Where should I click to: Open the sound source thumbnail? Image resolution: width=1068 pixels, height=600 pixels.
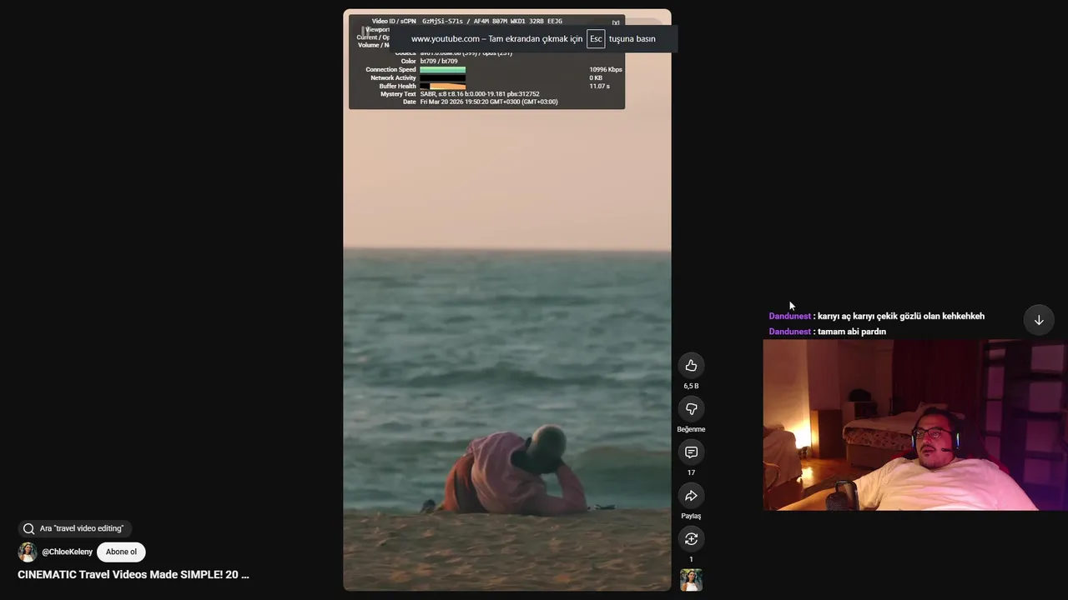(691, 580)
